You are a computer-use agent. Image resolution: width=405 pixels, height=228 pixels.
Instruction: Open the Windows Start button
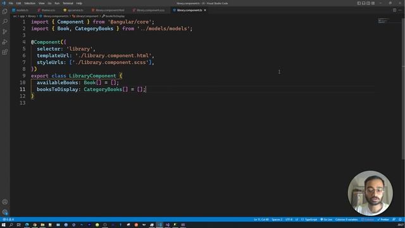(x=4, y=225)
